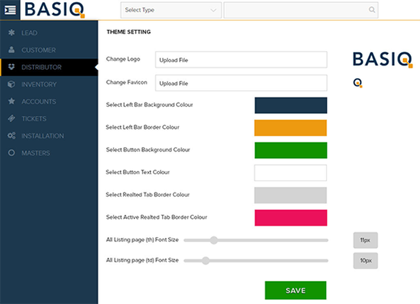Select the Masters circle icon

(x=12, y=153)
